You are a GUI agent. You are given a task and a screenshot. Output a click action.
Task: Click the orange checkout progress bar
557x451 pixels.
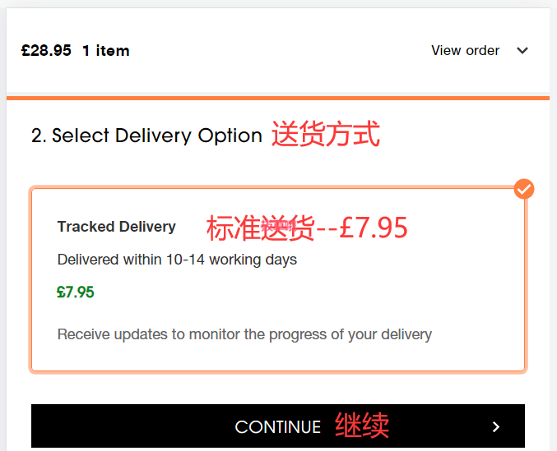coord(278,98)
